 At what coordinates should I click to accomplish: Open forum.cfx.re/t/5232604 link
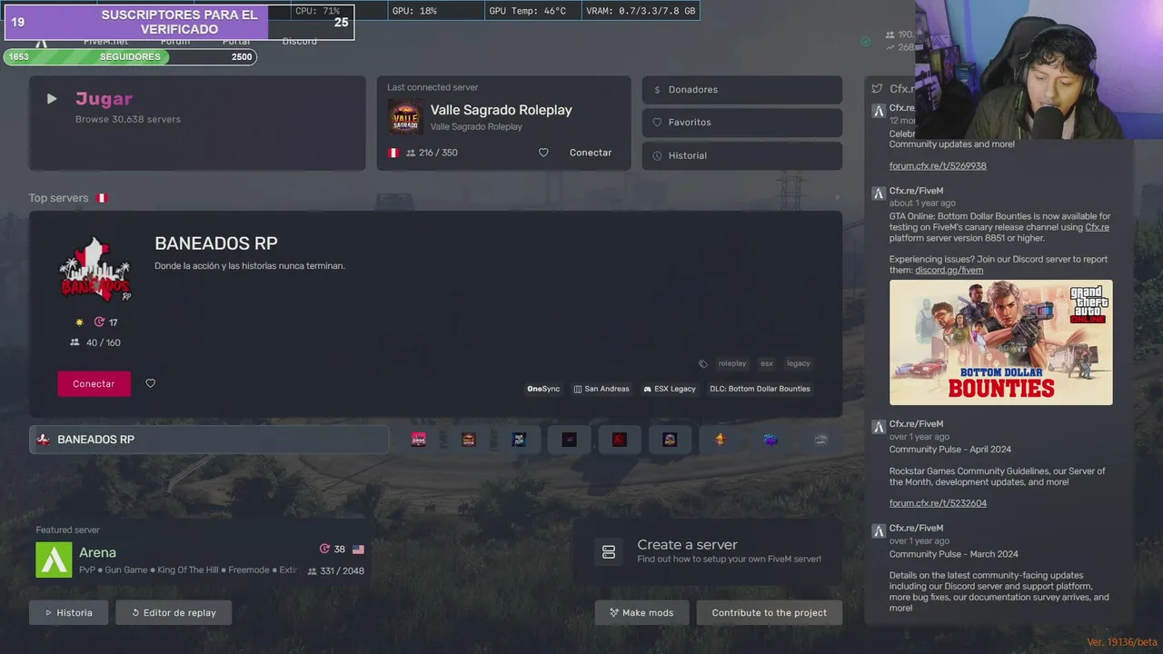[x=938, y=503]
